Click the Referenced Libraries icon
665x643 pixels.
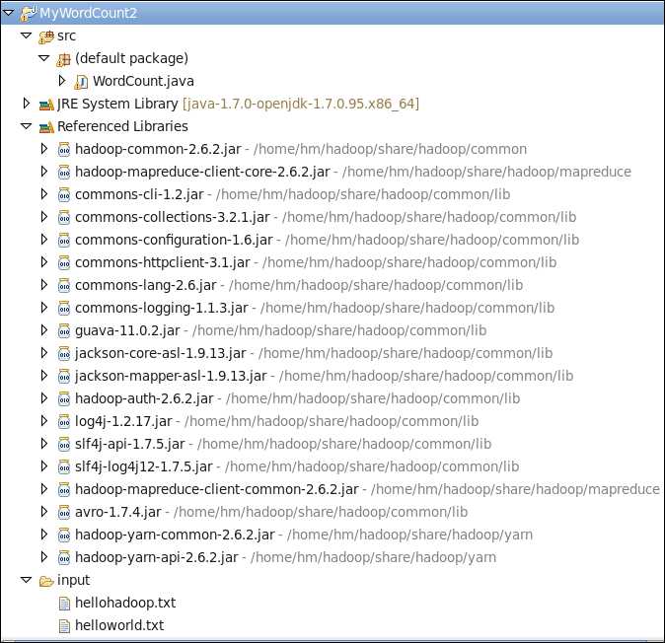46,127
